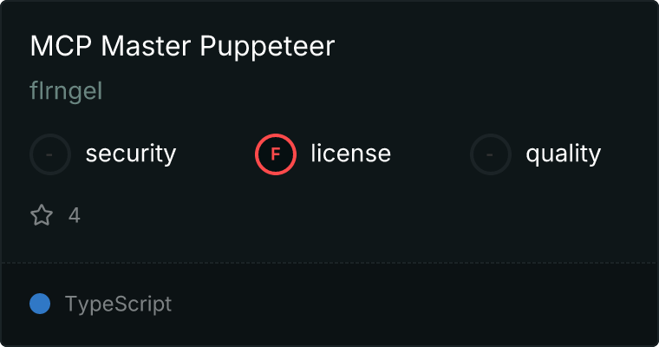The width and height of the screenshot is (659, 347).
Task: Click the star count number 4
Action: click(75, 215)
